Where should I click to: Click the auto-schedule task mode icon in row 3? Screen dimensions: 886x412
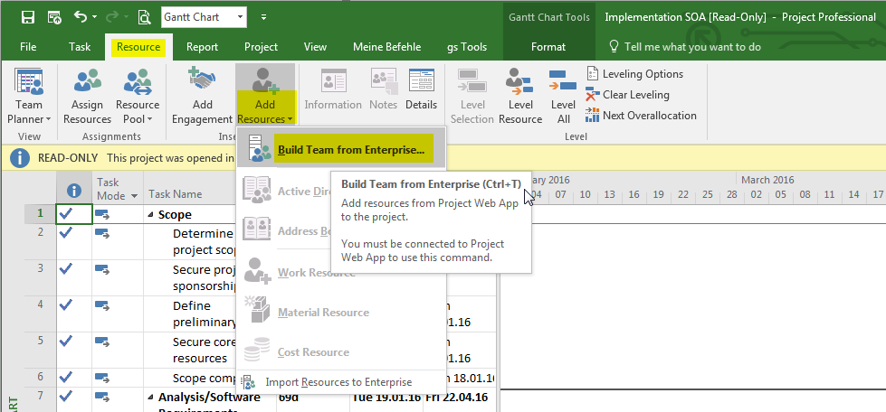[x=101, y=268]
